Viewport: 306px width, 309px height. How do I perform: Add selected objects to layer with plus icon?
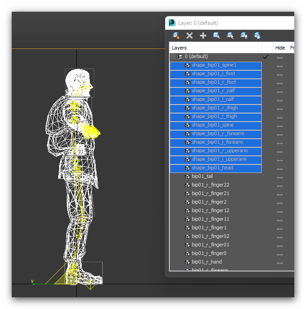coord(203,36)
